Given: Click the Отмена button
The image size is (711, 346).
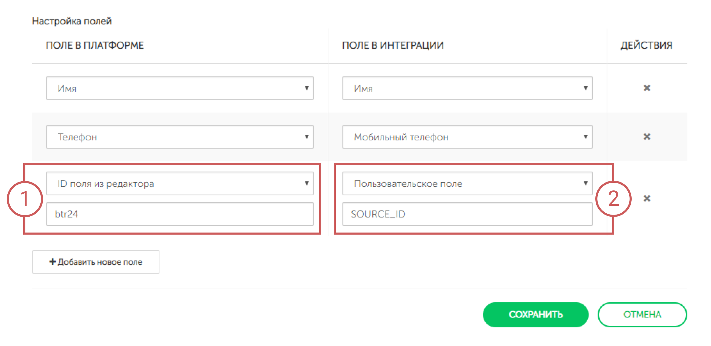Looking at the screenshot, I should pos(642,314).
